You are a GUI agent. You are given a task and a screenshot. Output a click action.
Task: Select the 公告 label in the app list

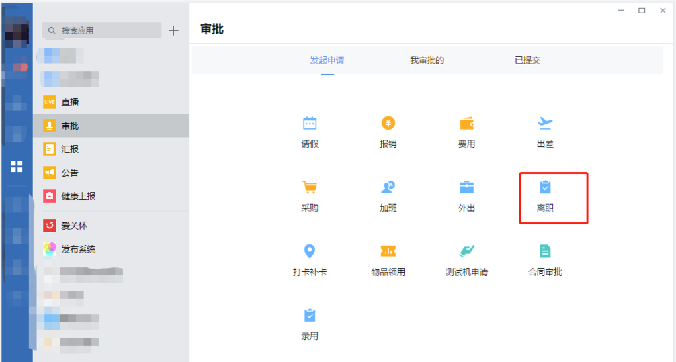pyautogui.click(x=70, y=173)
